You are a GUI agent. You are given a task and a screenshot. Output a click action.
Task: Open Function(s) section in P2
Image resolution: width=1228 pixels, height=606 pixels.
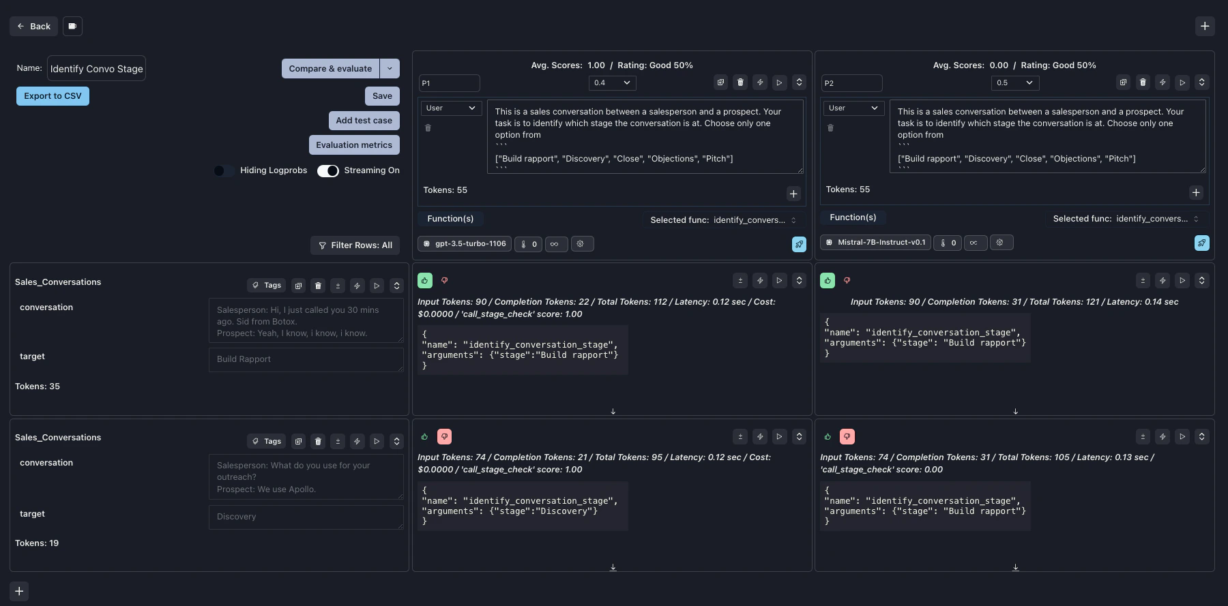[x=853, y=217]
